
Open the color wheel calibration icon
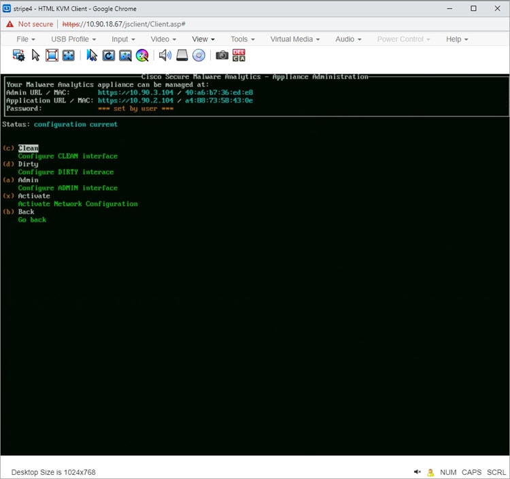(x=142, y=55)
